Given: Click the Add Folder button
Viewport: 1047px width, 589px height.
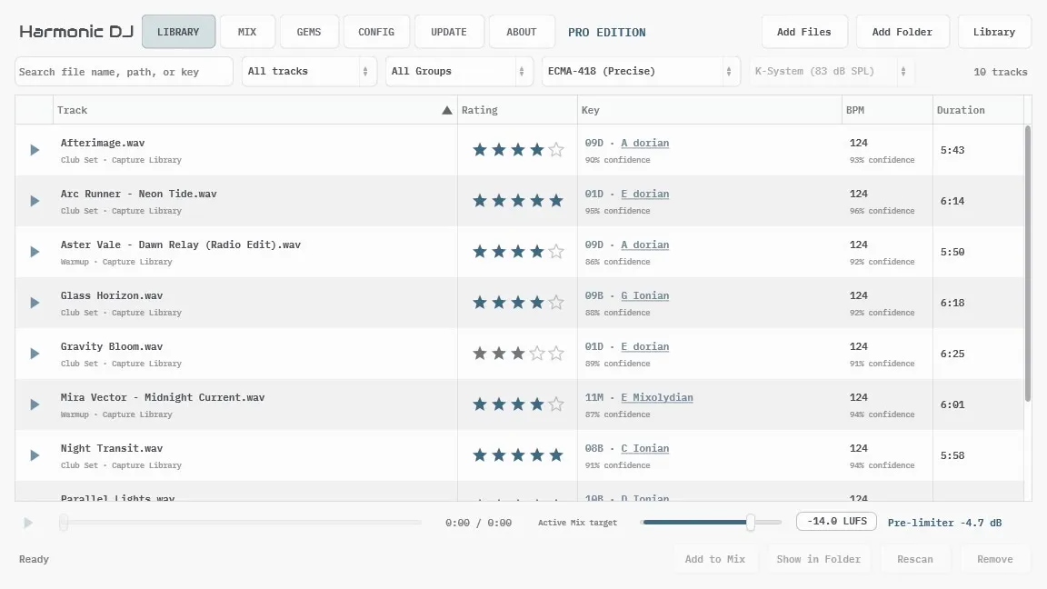Looking at the screenshot, I should [x=902, y=32].
